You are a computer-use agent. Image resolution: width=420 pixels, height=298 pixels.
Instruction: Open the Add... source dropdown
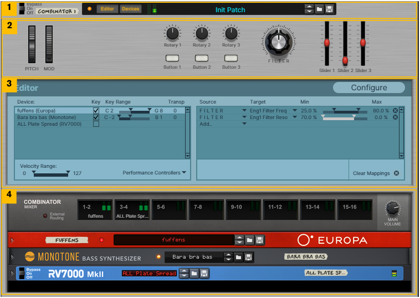244,124
